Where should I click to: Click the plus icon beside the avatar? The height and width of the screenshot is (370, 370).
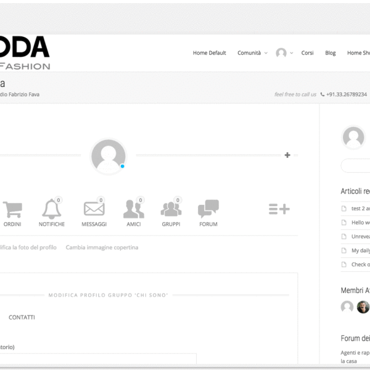[x=287, y=155]
